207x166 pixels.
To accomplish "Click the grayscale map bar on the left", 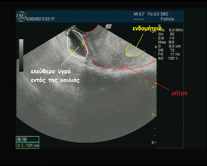I will tap(21, 55).
